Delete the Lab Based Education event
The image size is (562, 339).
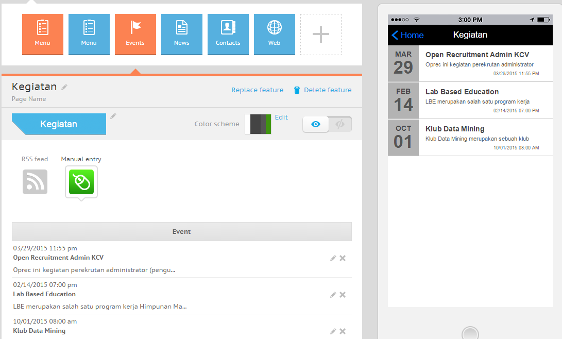point(343,295)
